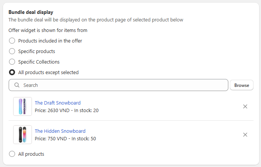Click the 'All products except selected' label text

[x=48, y=72]
